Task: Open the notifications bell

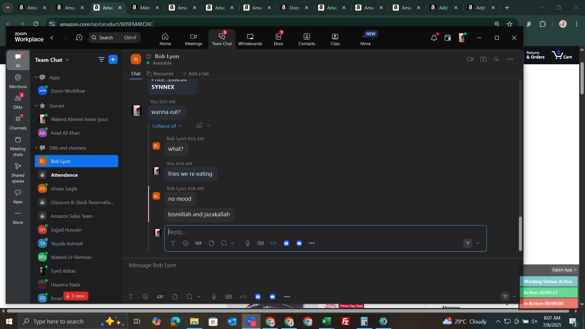Action: 434,38
